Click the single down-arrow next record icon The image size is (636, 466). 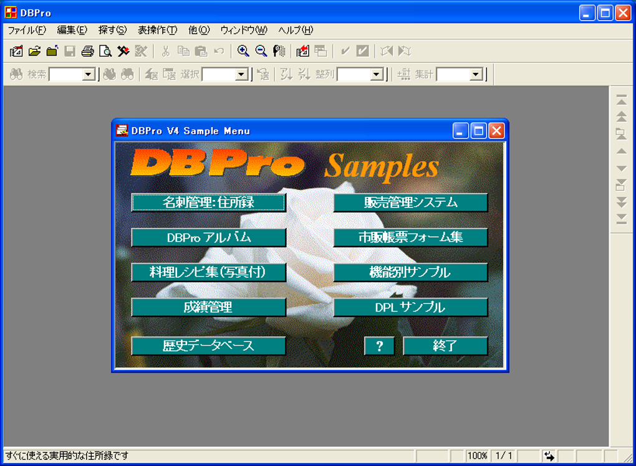click(622, 168)
